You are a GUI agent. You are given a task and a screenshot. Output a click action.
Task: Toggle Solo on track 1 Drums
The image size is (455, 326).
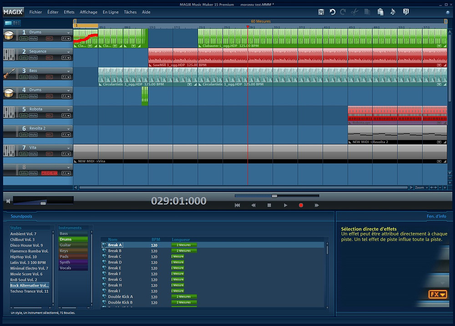24,39
